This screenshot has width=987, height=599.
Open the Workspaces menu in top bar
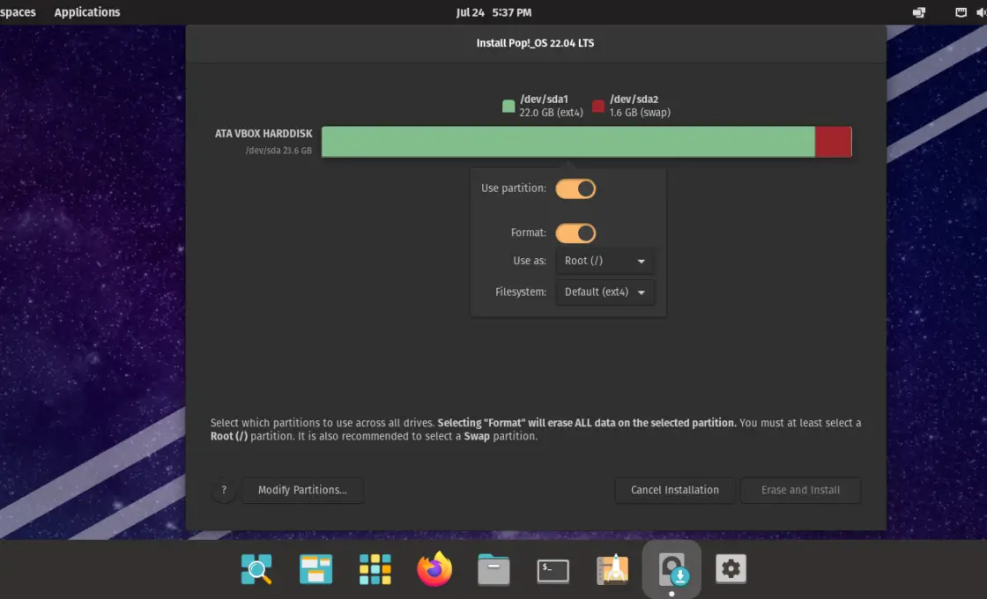click(18, 12)
